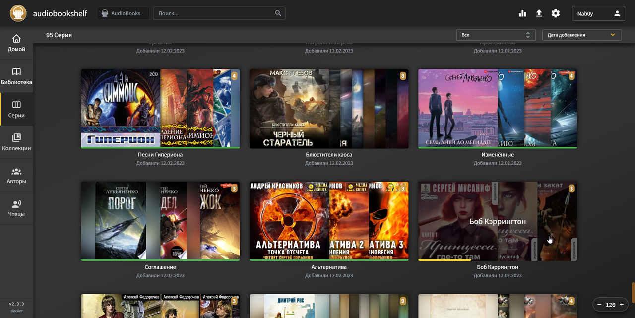Click the Соглашение title text
This screenshot has width=635, height=318.
pyautogui.click(x=160, y=267)
